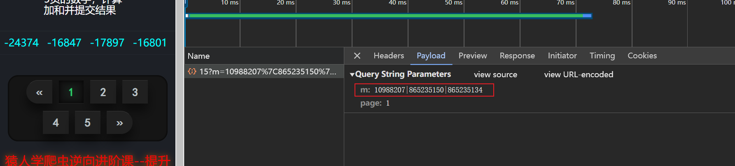
Task: Switch to the Response tab
Action: [x=517, y=56]
